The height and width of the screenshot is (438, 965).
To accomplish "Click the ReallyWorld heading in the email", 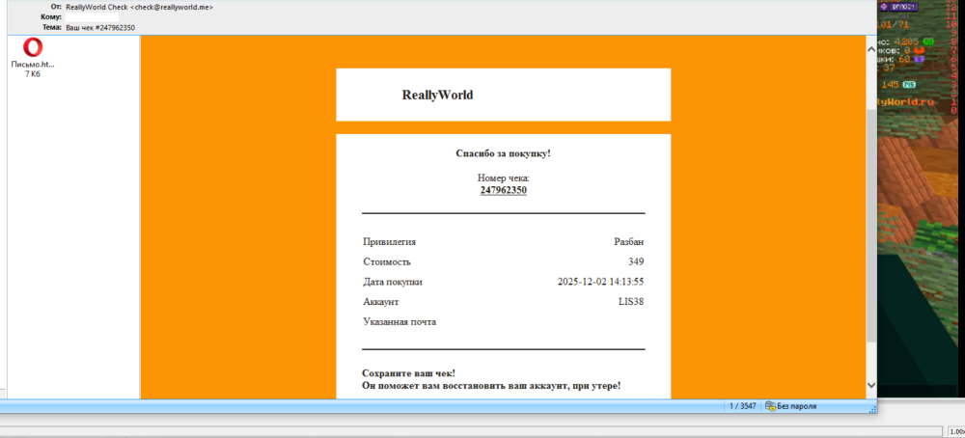I will pos(437,95).
